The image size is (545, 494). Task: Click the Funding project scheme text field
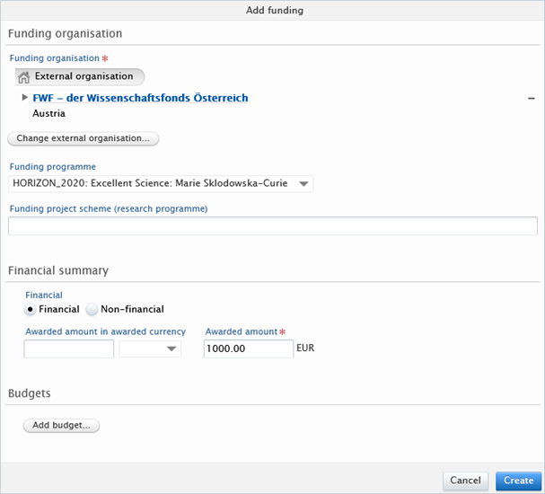tap(272, 226)
